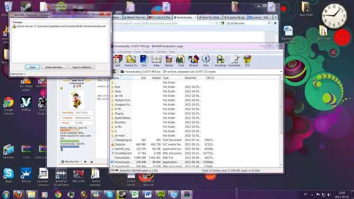
Task: Click the Delete toolbar icon in WinRAR
Action: tap(169, 61)
